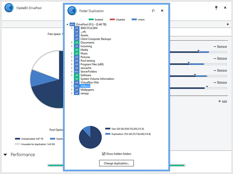
Task: Collapse the Performance section in main window
Action: tap(5, 155)
